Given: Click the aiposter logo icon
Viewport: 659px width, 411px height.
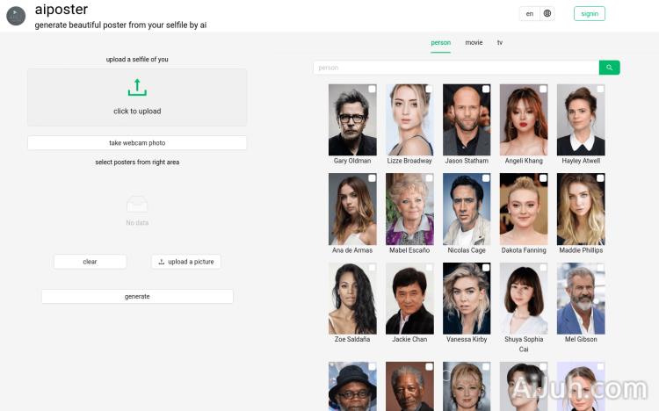Looking at the screenshot, I should click(16, 16).
